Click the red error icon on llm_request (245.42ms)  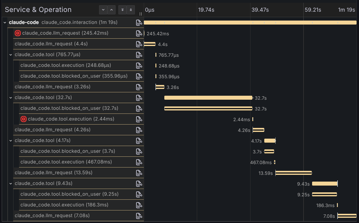[x=18, y=33]
